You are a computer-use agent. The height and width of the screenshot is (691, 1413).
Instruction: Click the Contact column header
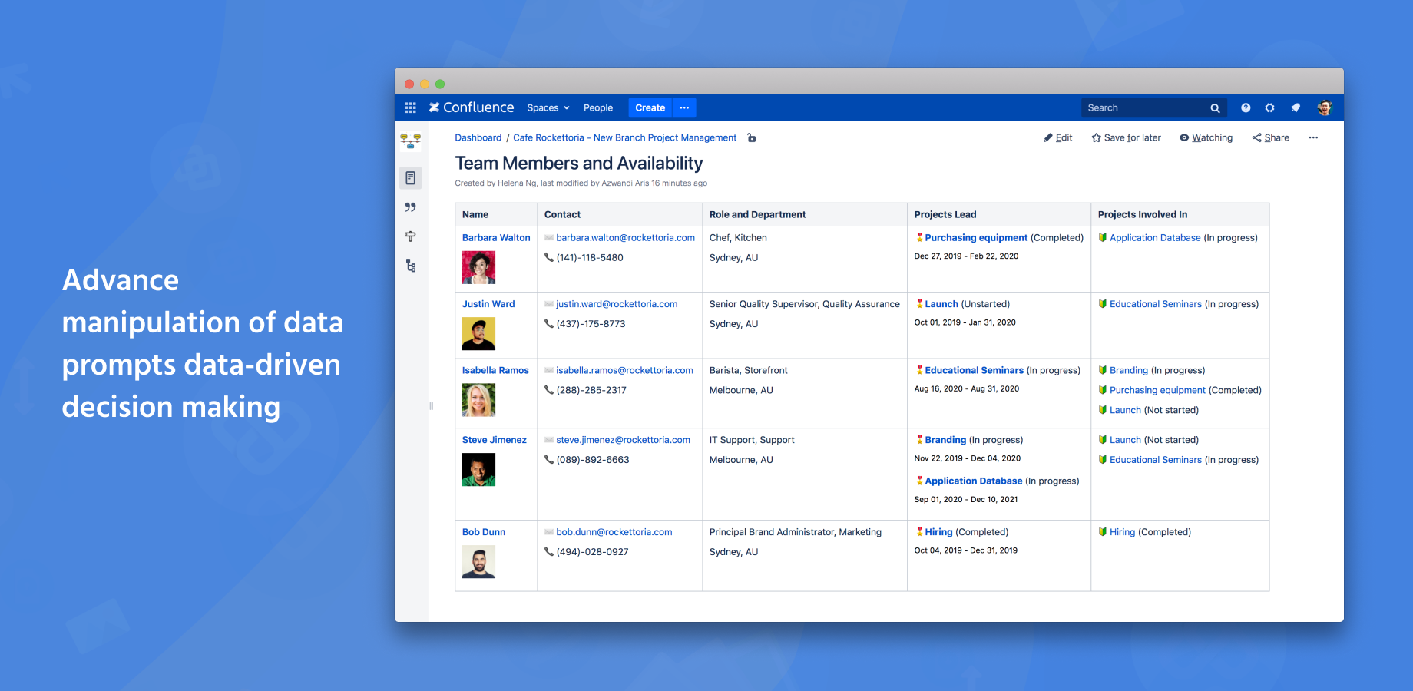[620, 215]
